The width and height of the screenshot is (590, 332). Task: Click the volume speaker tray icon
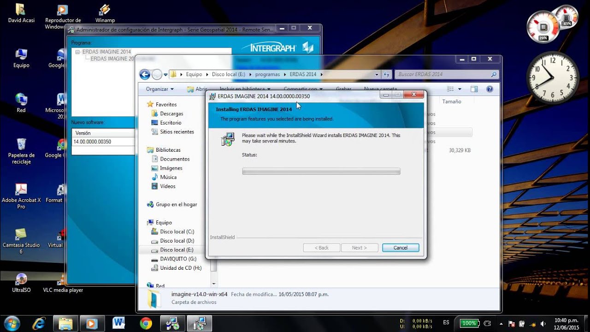pyautogui.click(x=543, y=323)
